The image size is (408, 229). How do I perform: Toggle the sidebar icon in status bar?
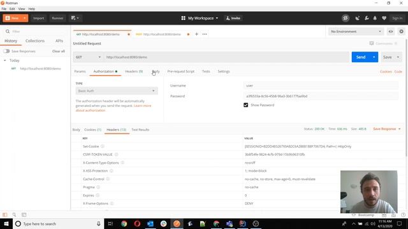(4, 215)
